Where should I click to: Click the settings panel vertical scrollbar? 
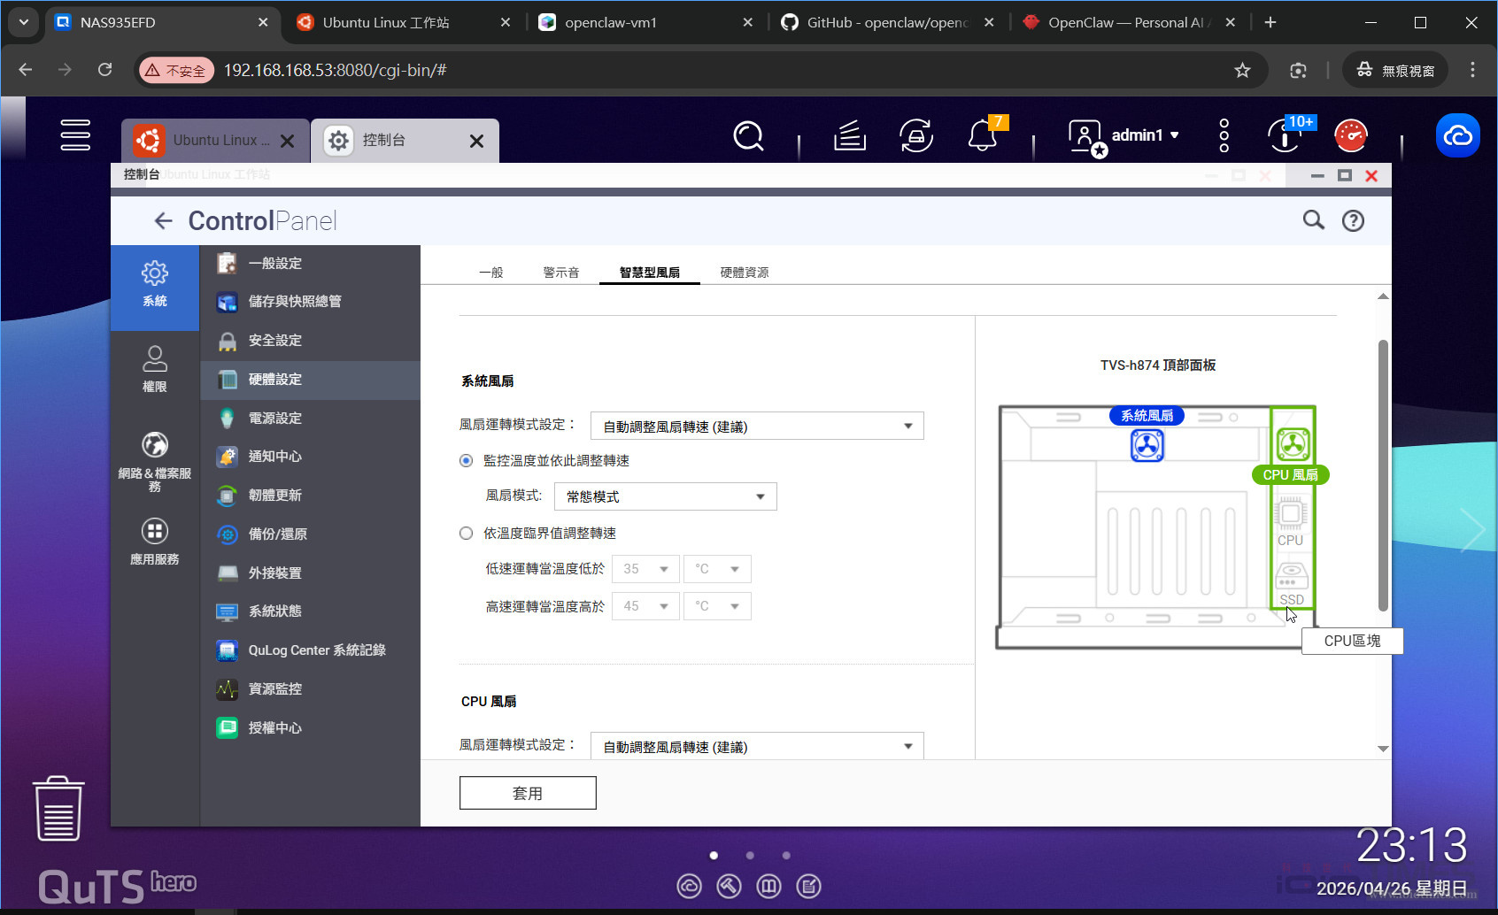click(x=1383, y=475)
